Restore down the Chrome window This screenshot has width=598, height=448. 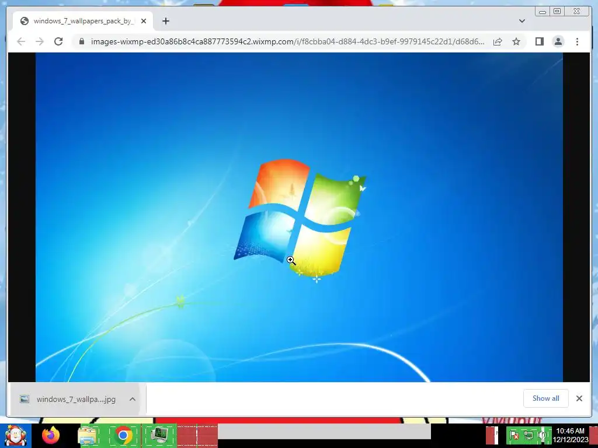(x=557, y=12)
